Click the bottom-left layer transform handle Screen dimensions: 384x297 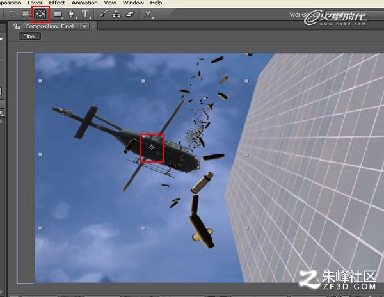click(x=40, y=228)
